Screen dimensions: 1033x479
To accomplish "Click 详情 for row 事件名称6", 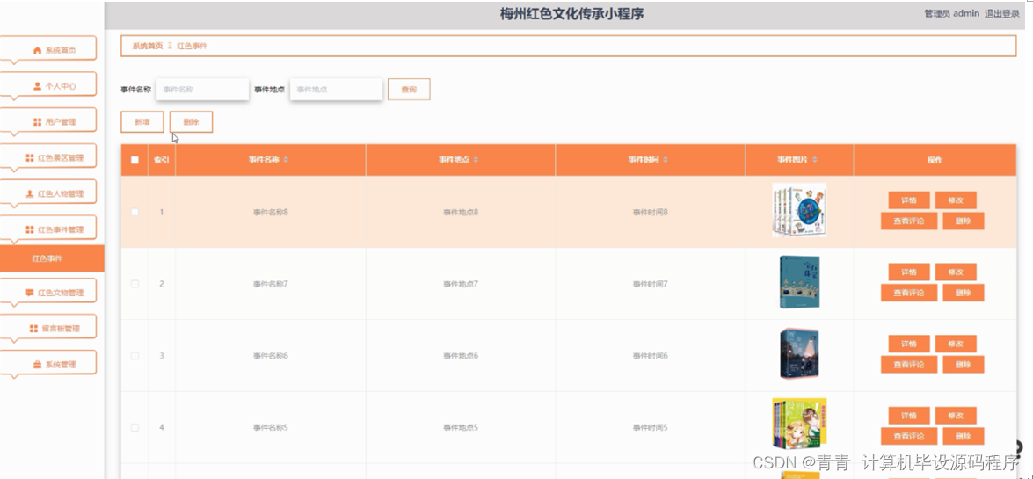I will coord(908,344).
